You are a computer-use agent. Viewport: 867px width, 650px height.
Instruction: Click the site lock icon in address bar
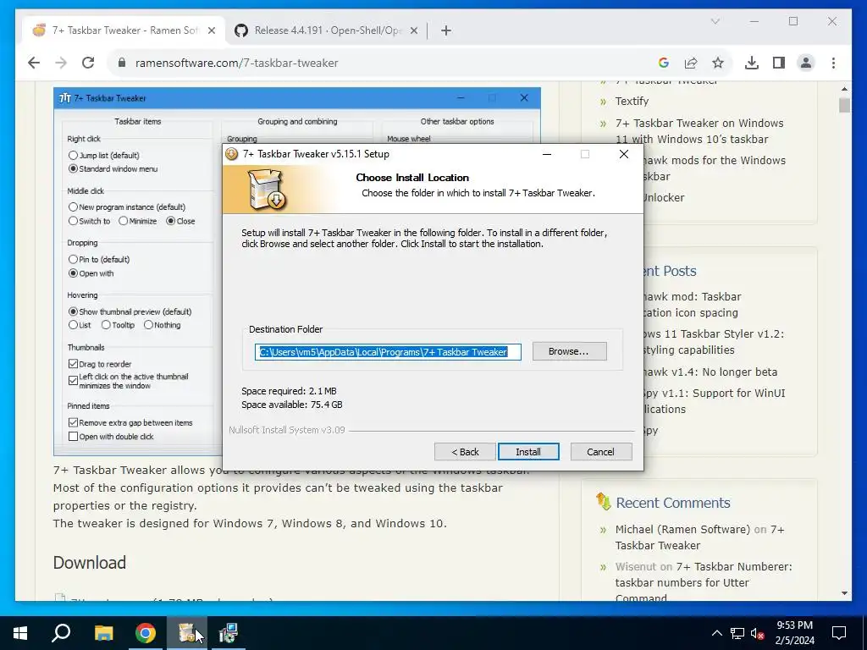click(x=122, y=63)
